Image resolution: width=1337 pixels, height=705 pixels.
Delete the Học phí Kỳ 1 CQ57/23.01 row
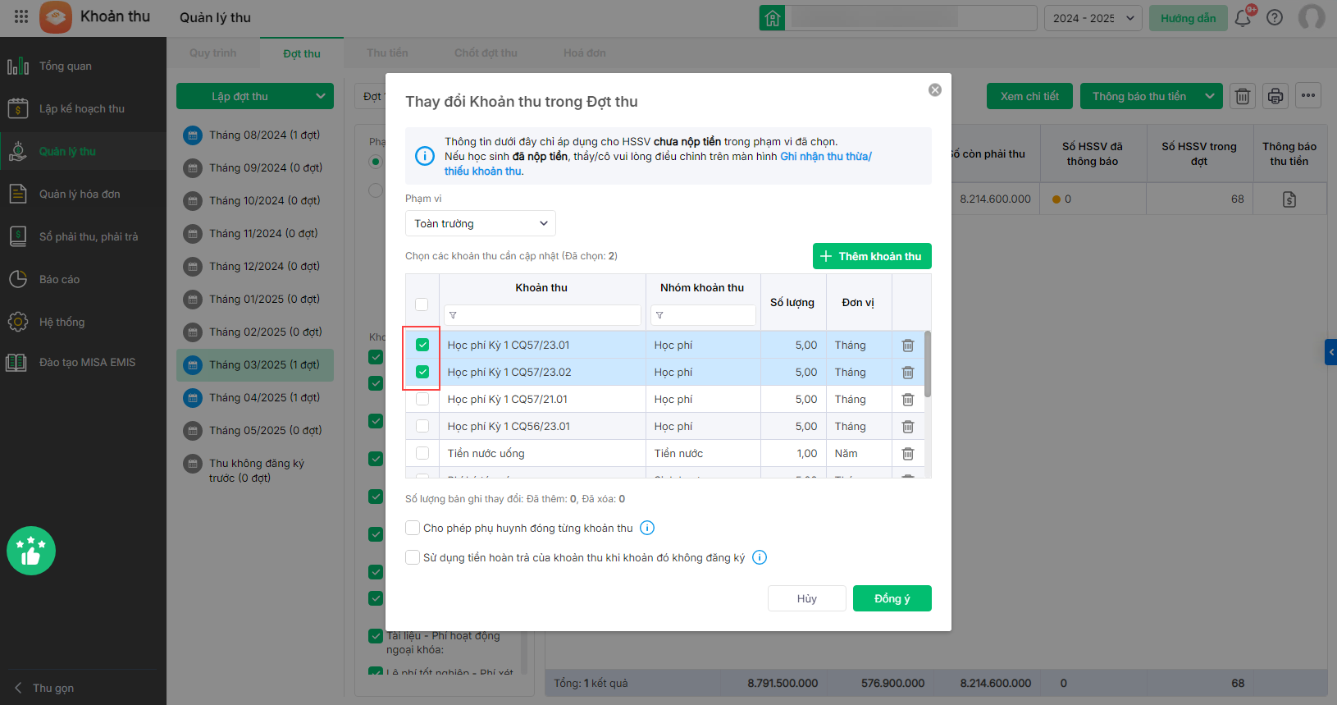tap(907, 346)
